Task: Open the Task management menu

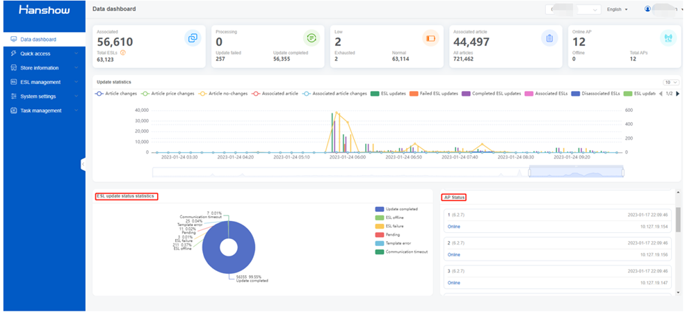Action: 45,111
